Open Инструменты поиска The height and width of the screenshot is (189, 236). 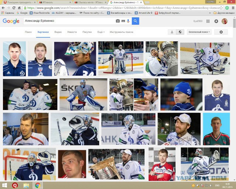pos(121,32)
